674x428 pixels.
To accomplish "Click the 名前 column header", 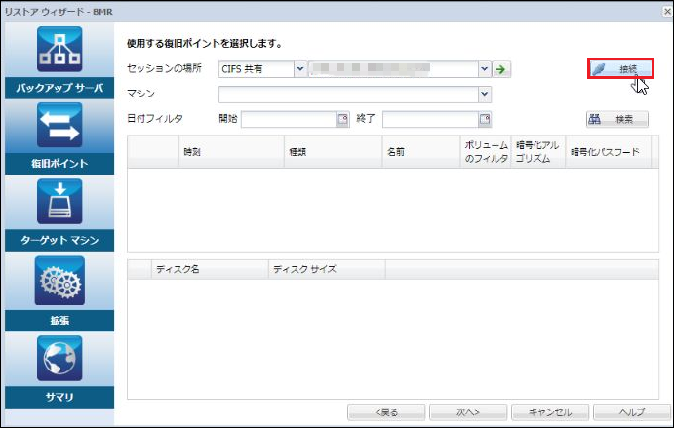I will pyautogui.click(x=421, y=152).
